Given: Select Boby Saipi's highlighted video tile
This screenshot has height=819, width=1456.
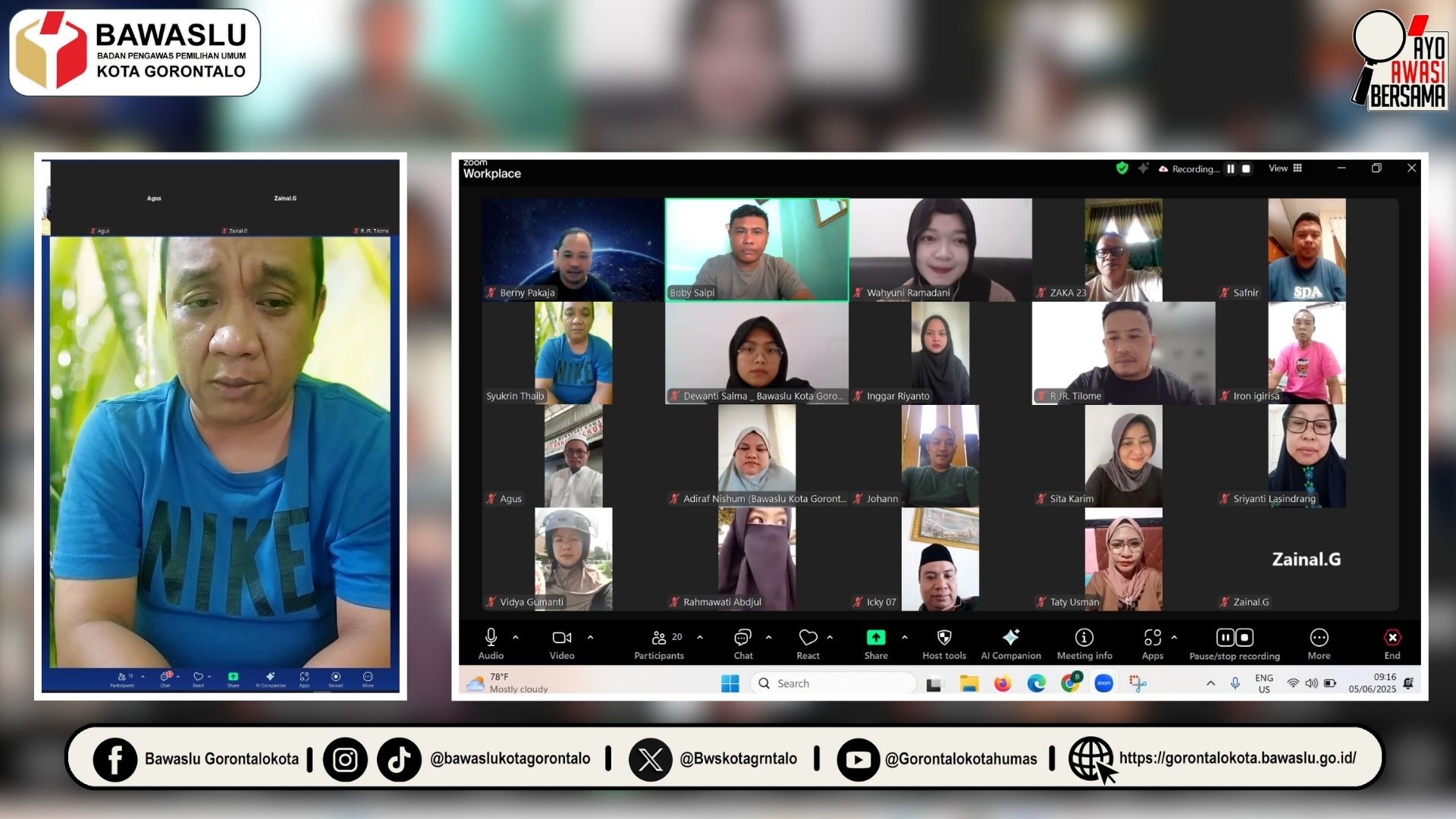Looking at the screenshot, I should click(757, 249).
